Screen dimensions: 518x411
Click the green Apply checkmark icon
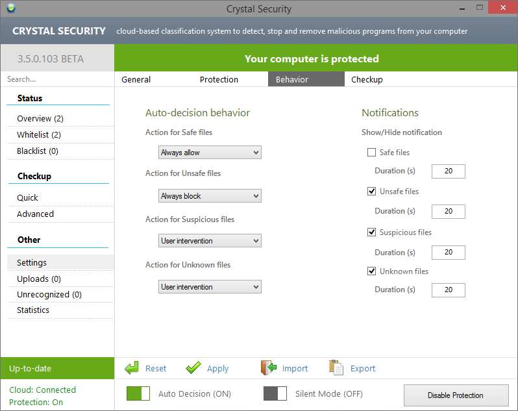(193, 367)
